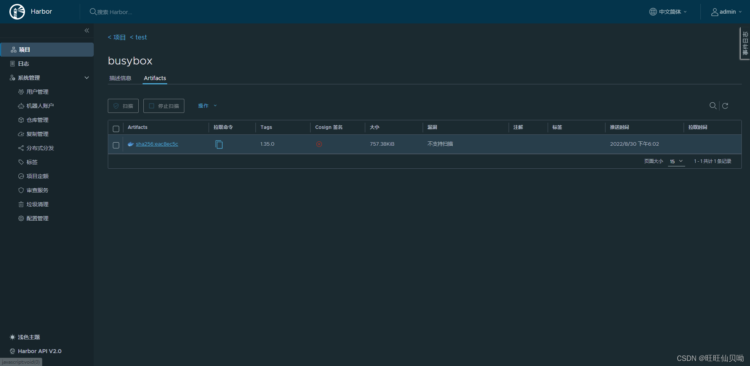750x366 pixels.
Task: Open the artifacts table search icon
Action: click(713, 105)
